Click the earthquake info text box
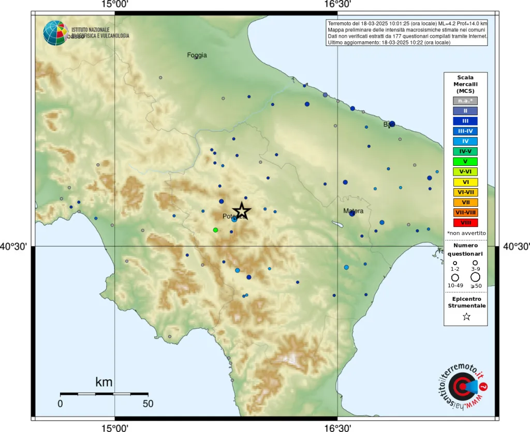This screenshot has width=530, height=432. coord(407,33)
